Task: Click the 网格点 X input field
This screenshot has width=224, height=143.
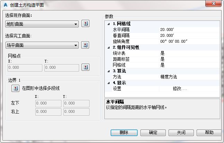Action: click(25, 67)
